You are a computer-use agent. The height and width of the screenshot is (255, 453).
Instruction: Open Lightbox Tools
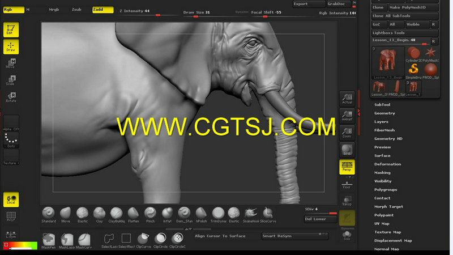pos(405,33)
